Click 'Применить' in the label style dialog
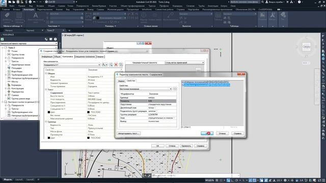The width and height of the screenshot is (326, 183). coord(186,146)
